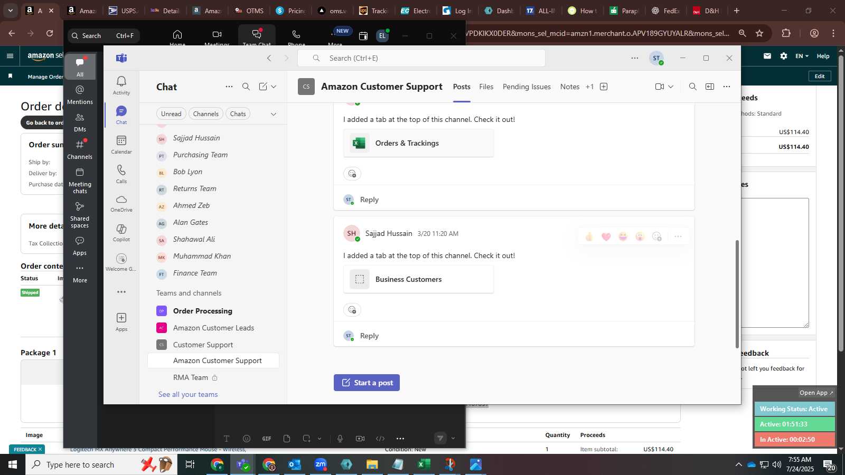Click the Teams back navigation arrow
The image size is (845, 475).
click(x=269, y=58)
